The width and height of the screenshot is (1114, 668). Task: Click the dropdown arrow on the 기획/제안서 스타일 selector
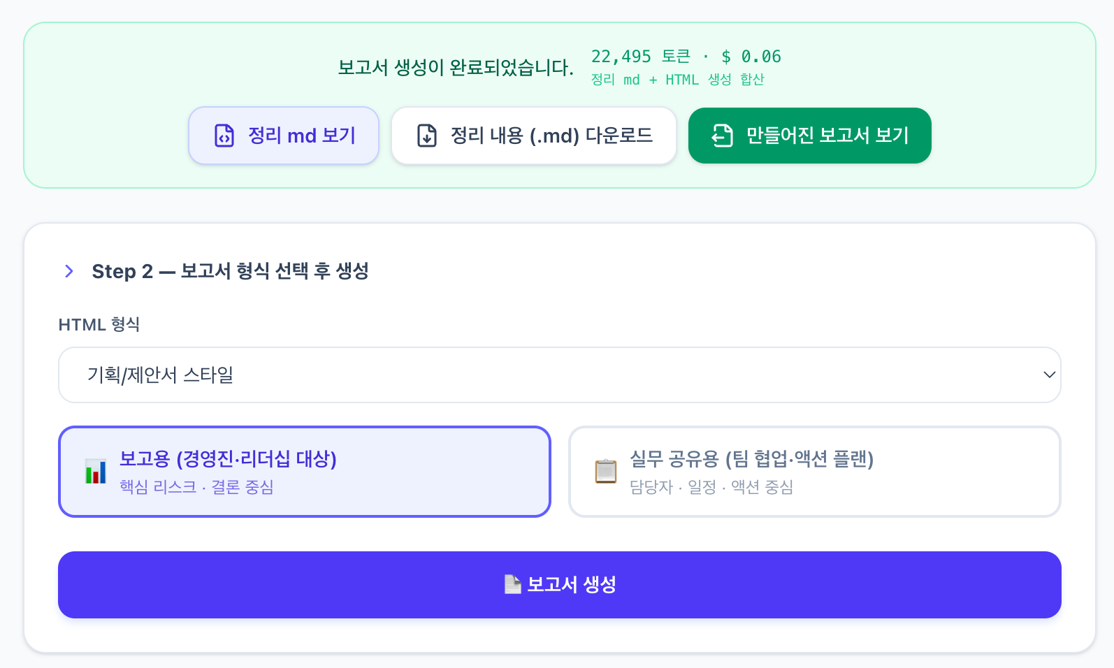click(1048, 375)
